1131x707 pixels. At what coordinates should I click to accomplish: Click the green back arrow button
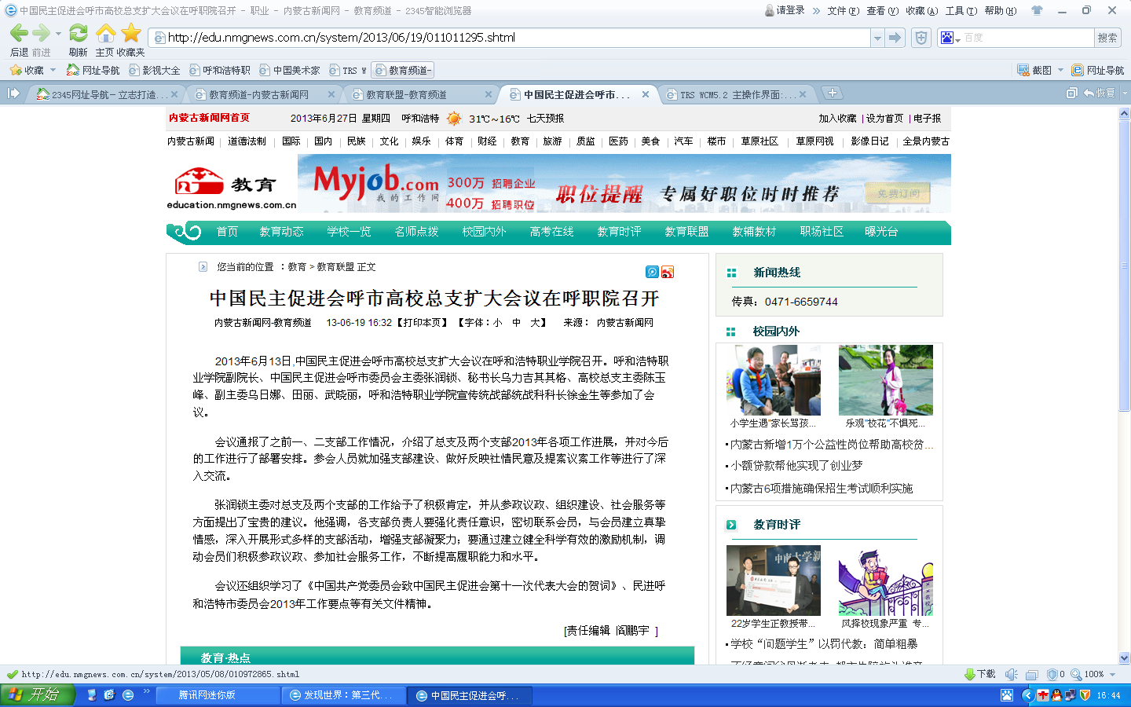coord(19,34)
